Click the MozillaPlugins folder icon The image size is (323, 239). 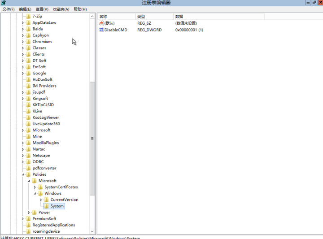tap(28, 143)
